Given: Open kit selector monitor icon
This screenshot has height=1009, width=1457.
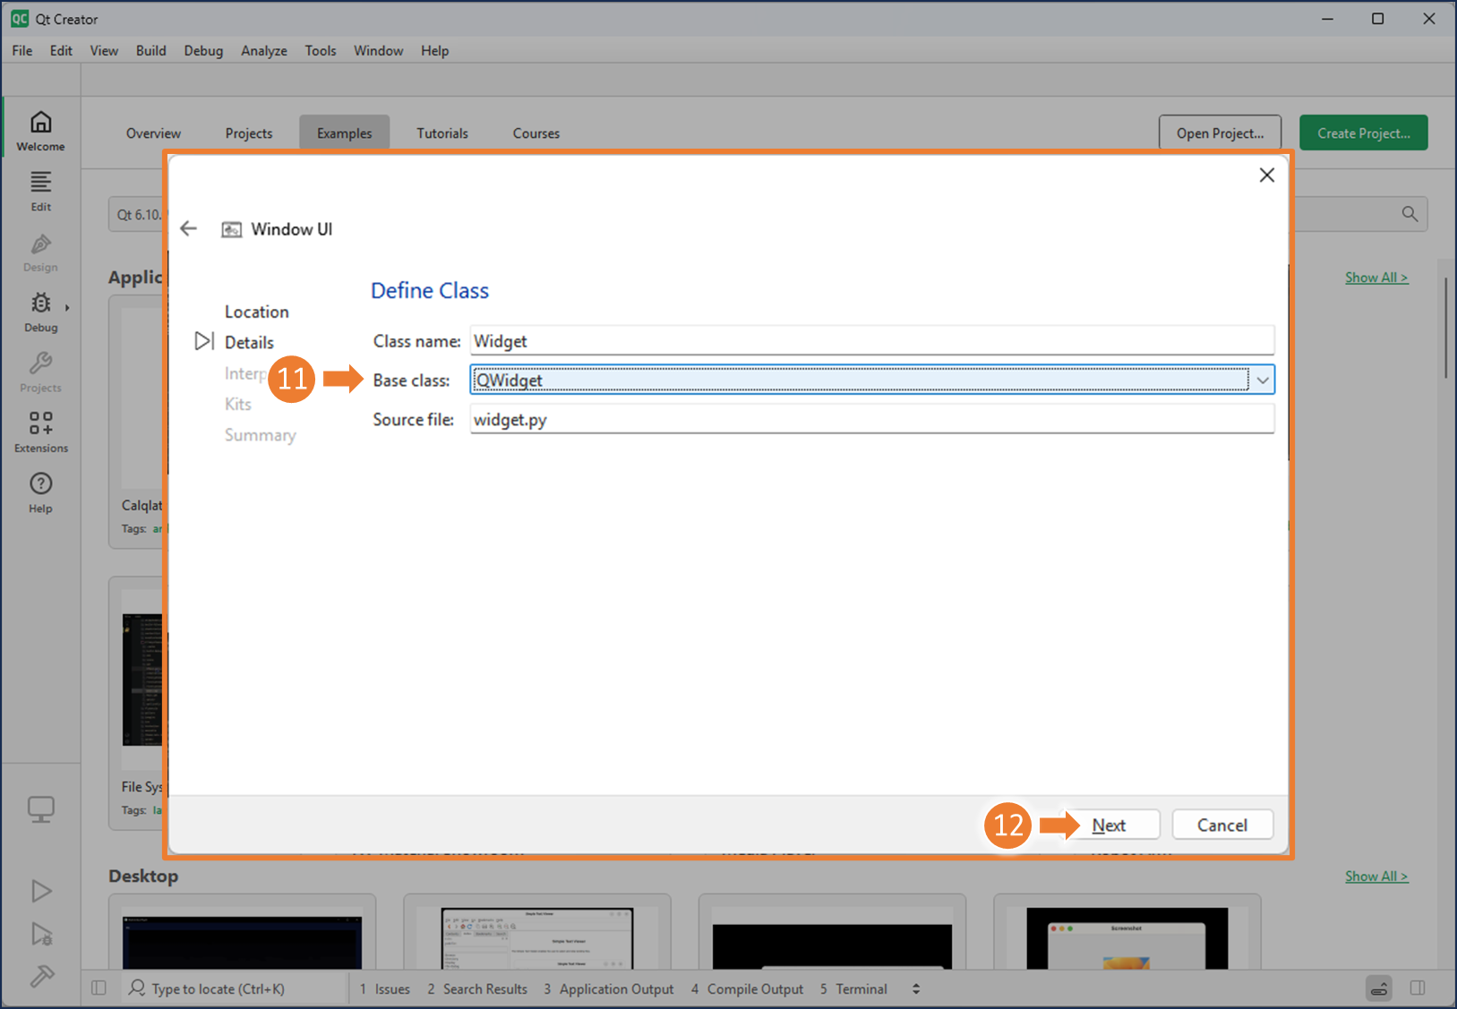Looking at the screenshot, I should (41, 809).
